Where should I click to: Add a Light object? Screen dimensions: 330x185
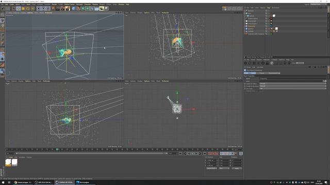tap(106, 9)
